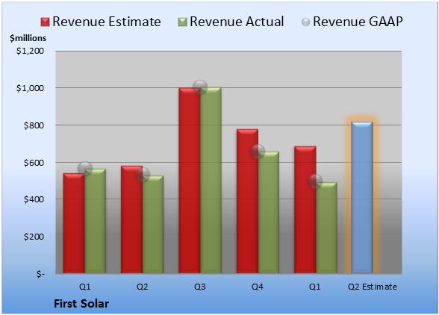The image size is (439, 315).
Task: Select the red Q3 estimate bar
Action: click(190, 181)
